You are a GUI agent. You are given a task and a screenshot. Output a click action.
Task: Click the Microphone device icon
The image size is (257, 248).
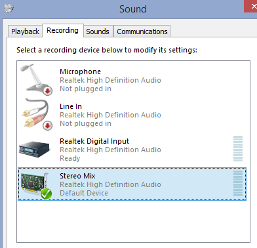point(36,79)
